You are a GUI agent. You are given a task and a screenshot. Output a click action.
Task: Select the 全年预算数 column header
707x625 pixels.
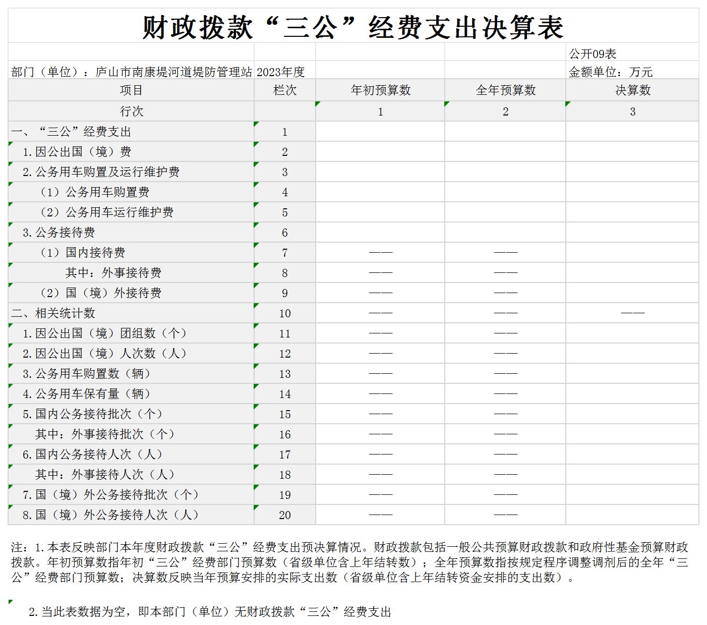pos(505,90)
